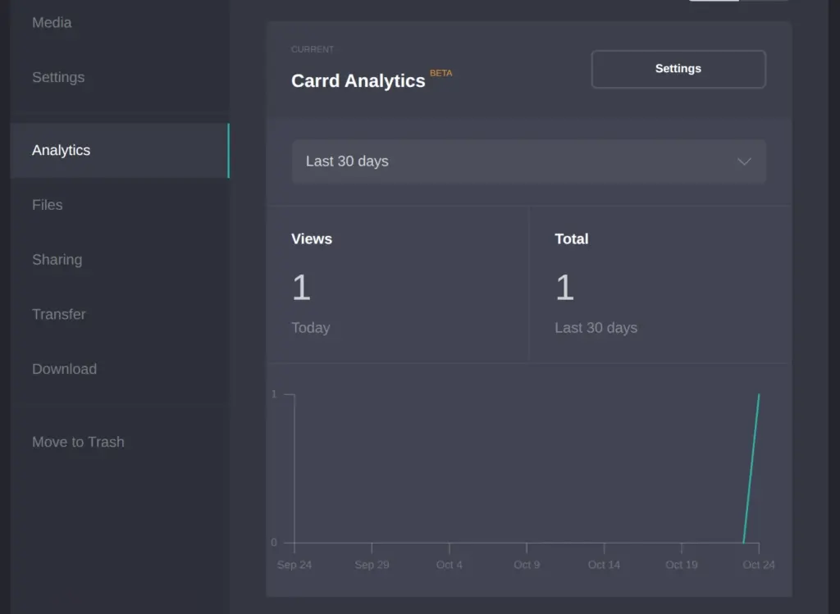Click the Oct 14 chart axis label
Image resolution: width=840 pixels, height=614 pixels.
pyautogui.click(x=604, y=565)
